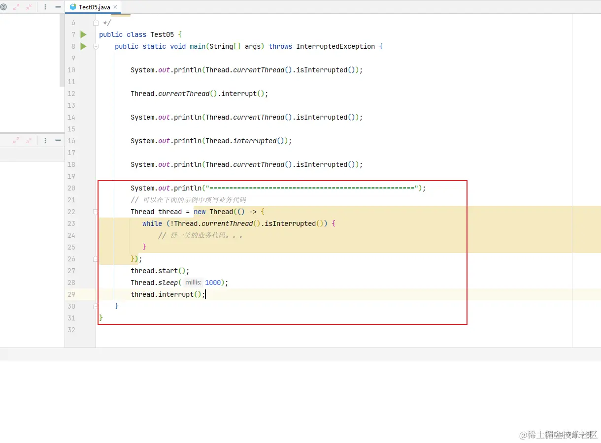Switch to the Test05.java editor tab

[93, 7]
